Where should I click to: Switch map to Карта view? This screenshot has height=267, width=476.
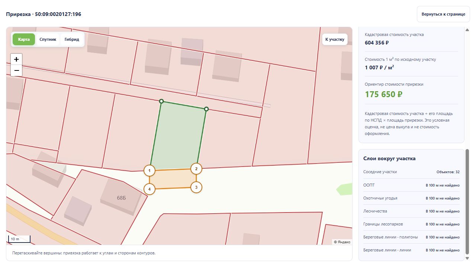click(24, 39)
